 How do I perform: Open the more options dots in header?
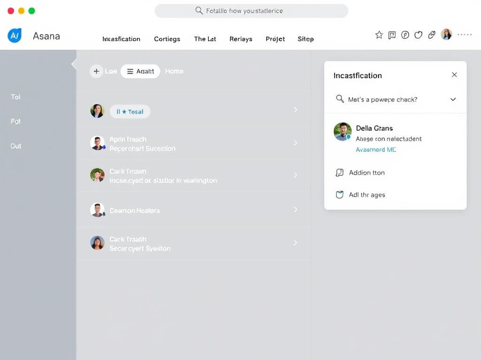tap(465, 35)
